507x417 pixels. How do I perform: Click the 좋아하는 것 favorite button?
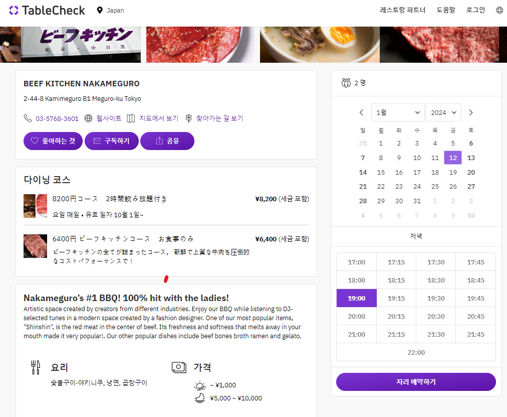coord(53,141)
